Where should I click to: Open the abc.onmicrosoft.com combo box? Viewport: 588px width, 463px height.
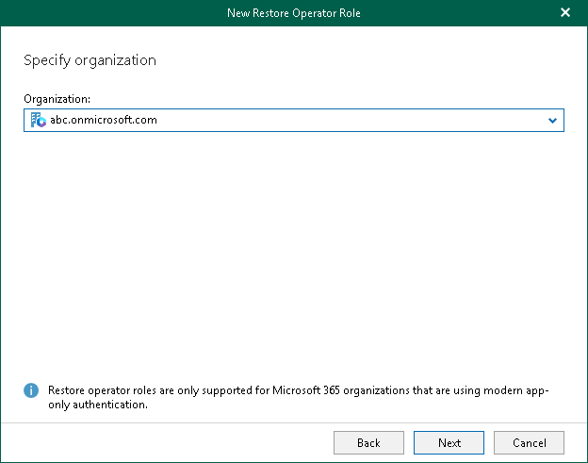292,121
